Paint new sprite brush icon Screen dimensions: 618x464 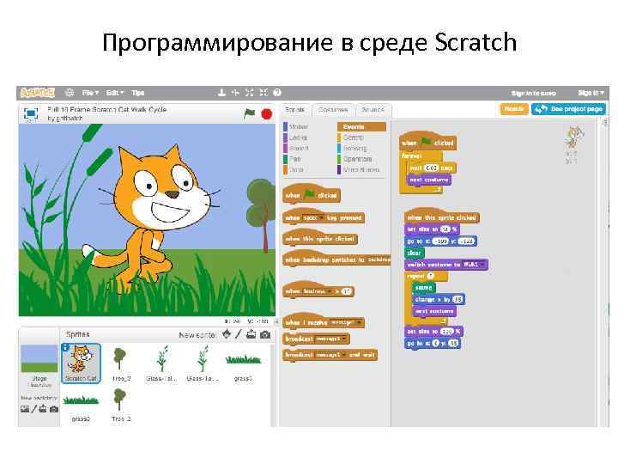coord(238,334)
